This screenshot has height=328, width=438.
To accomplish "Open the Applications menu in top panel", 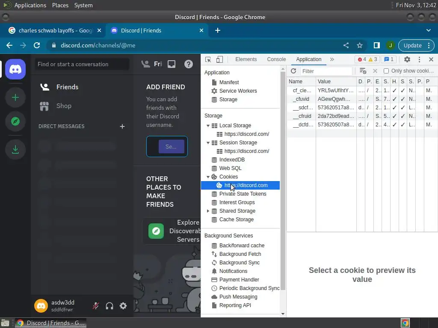I will coord(30,5).
